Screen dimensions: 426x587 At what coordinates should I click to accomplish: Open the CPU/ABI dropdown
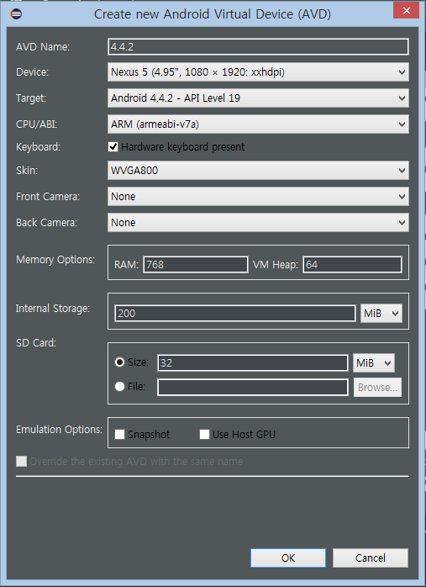pos(258,124)
